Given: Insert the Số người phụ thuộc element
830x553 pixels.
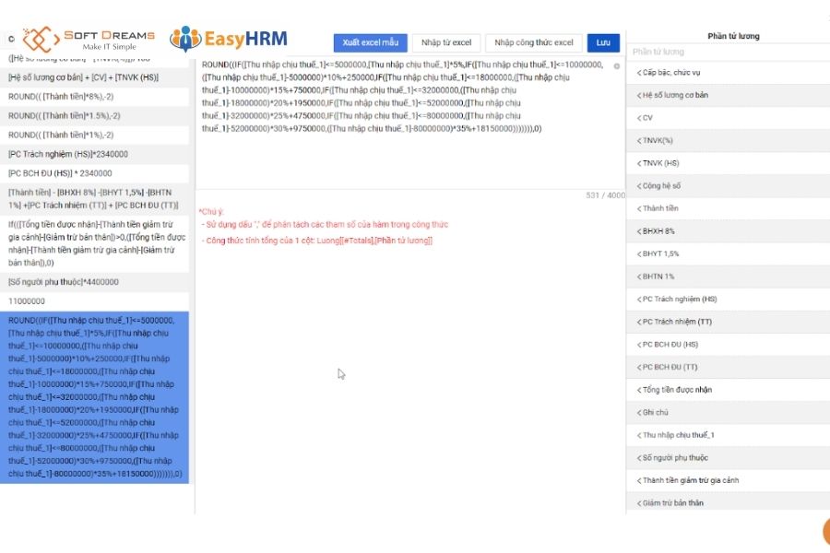Looking at the screenshot, I should click(x=729, y=458).
